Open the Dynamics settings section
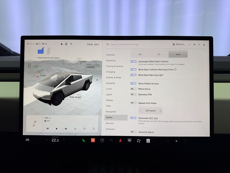 (111, 61)
